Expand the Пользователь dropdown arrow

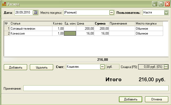[x=166, y=13]
